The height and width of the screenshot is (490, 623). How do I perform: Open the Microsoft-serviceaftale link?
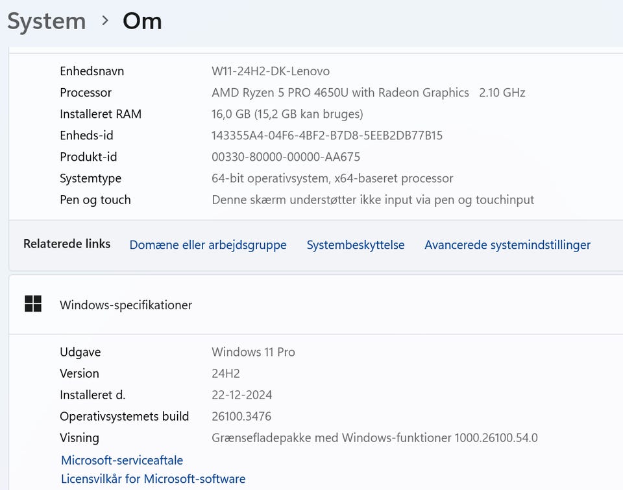click(122, 460)
